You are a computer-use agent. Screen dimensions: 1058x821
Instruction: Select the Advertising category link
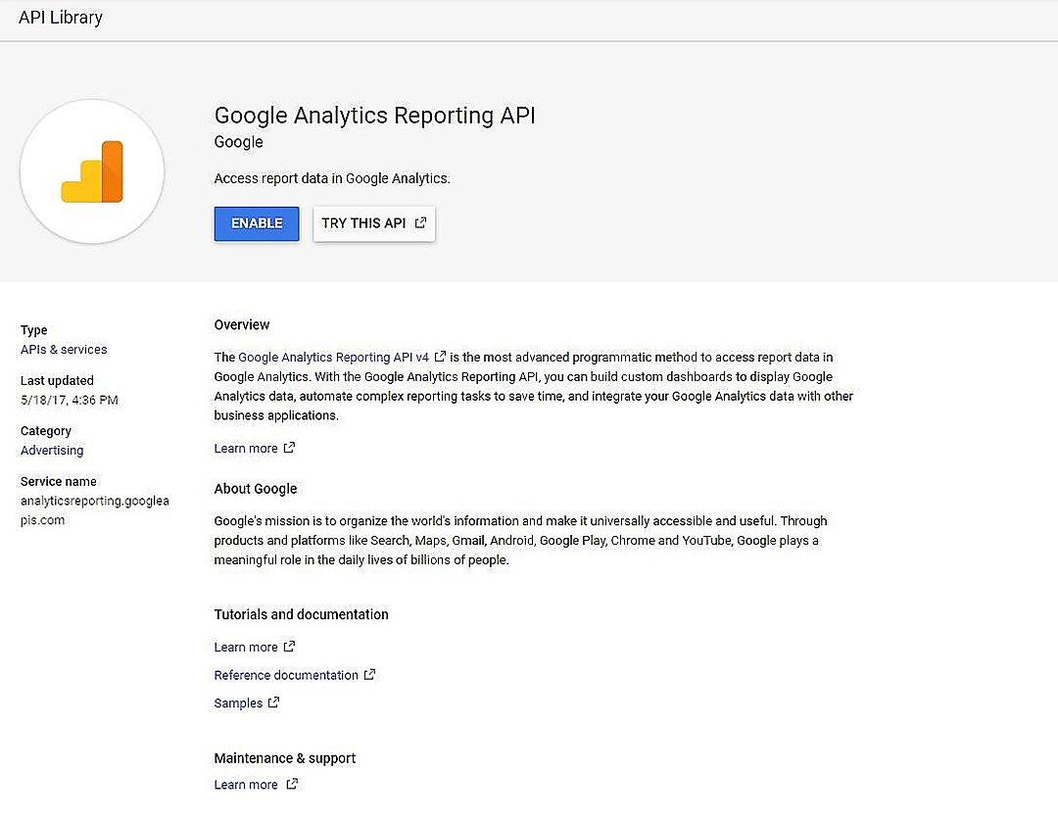pyautogui.click(x=52, y=451)
